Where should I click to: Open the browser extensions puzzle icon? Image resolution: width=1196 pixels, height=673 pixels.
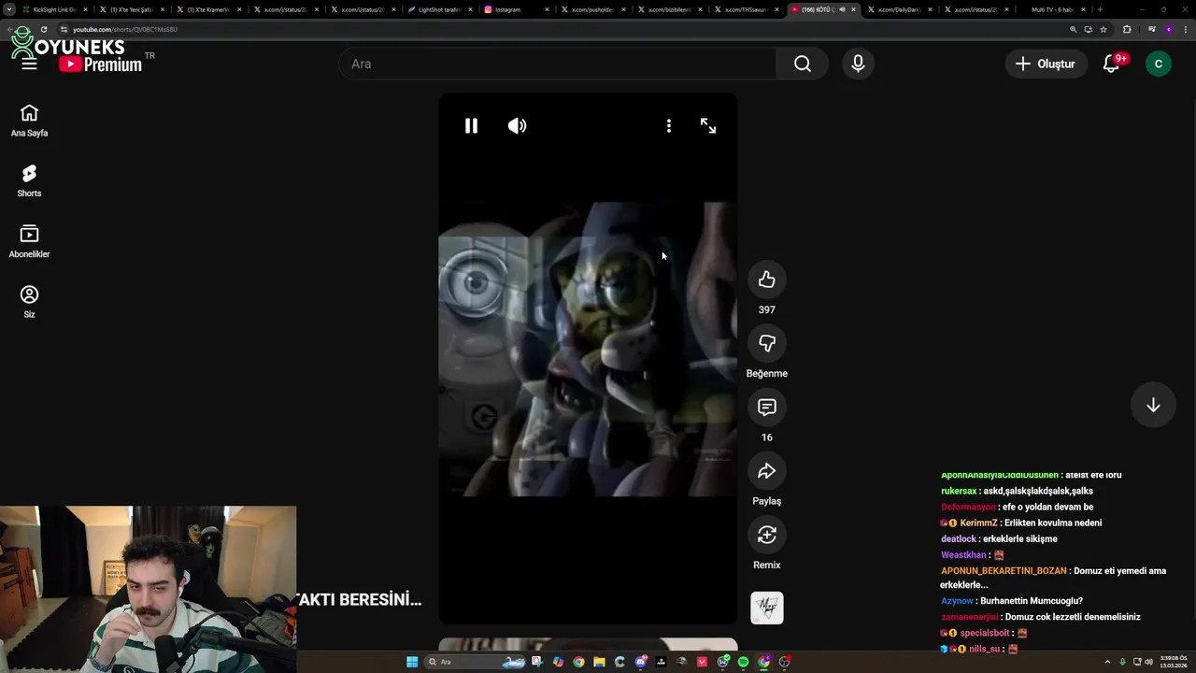click(1127, 29)
